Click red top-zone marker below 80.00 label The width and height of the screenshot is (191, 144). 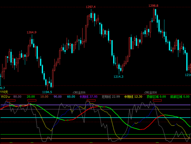pos(11,100)
